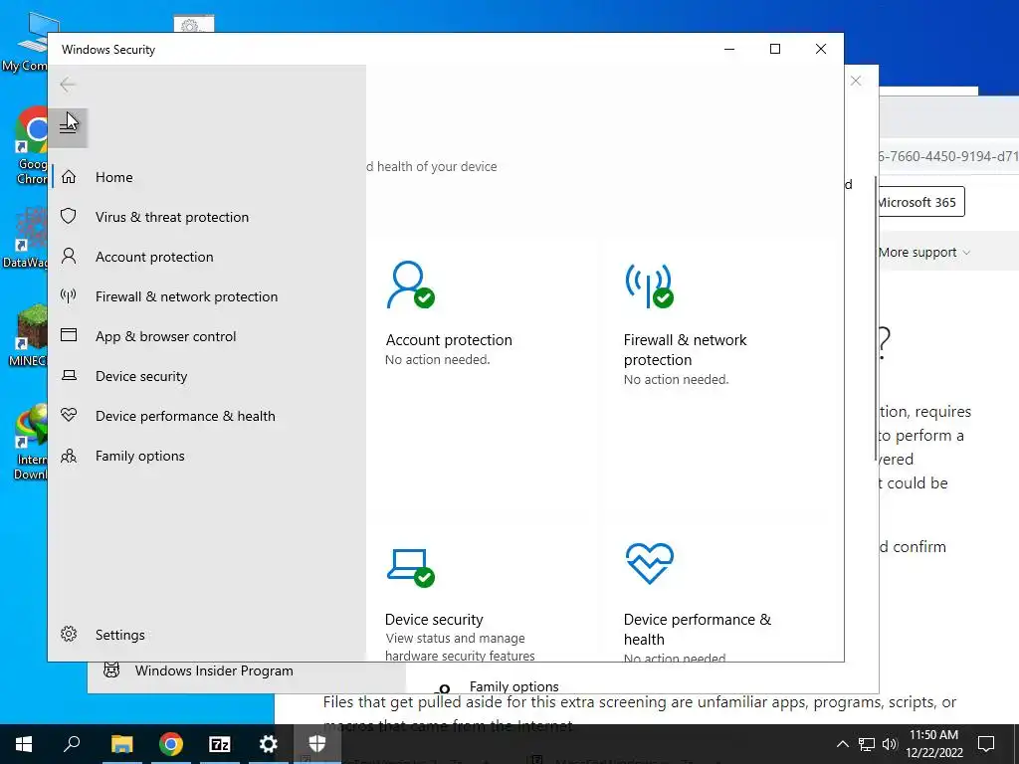Open the Device performance & health heart tile icon
The width and height of the screenshot is (1019, 764).
tap(649, 563)
